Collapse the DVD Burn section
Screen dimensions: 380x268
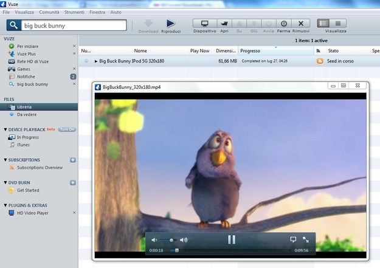[x=5, y=182]
